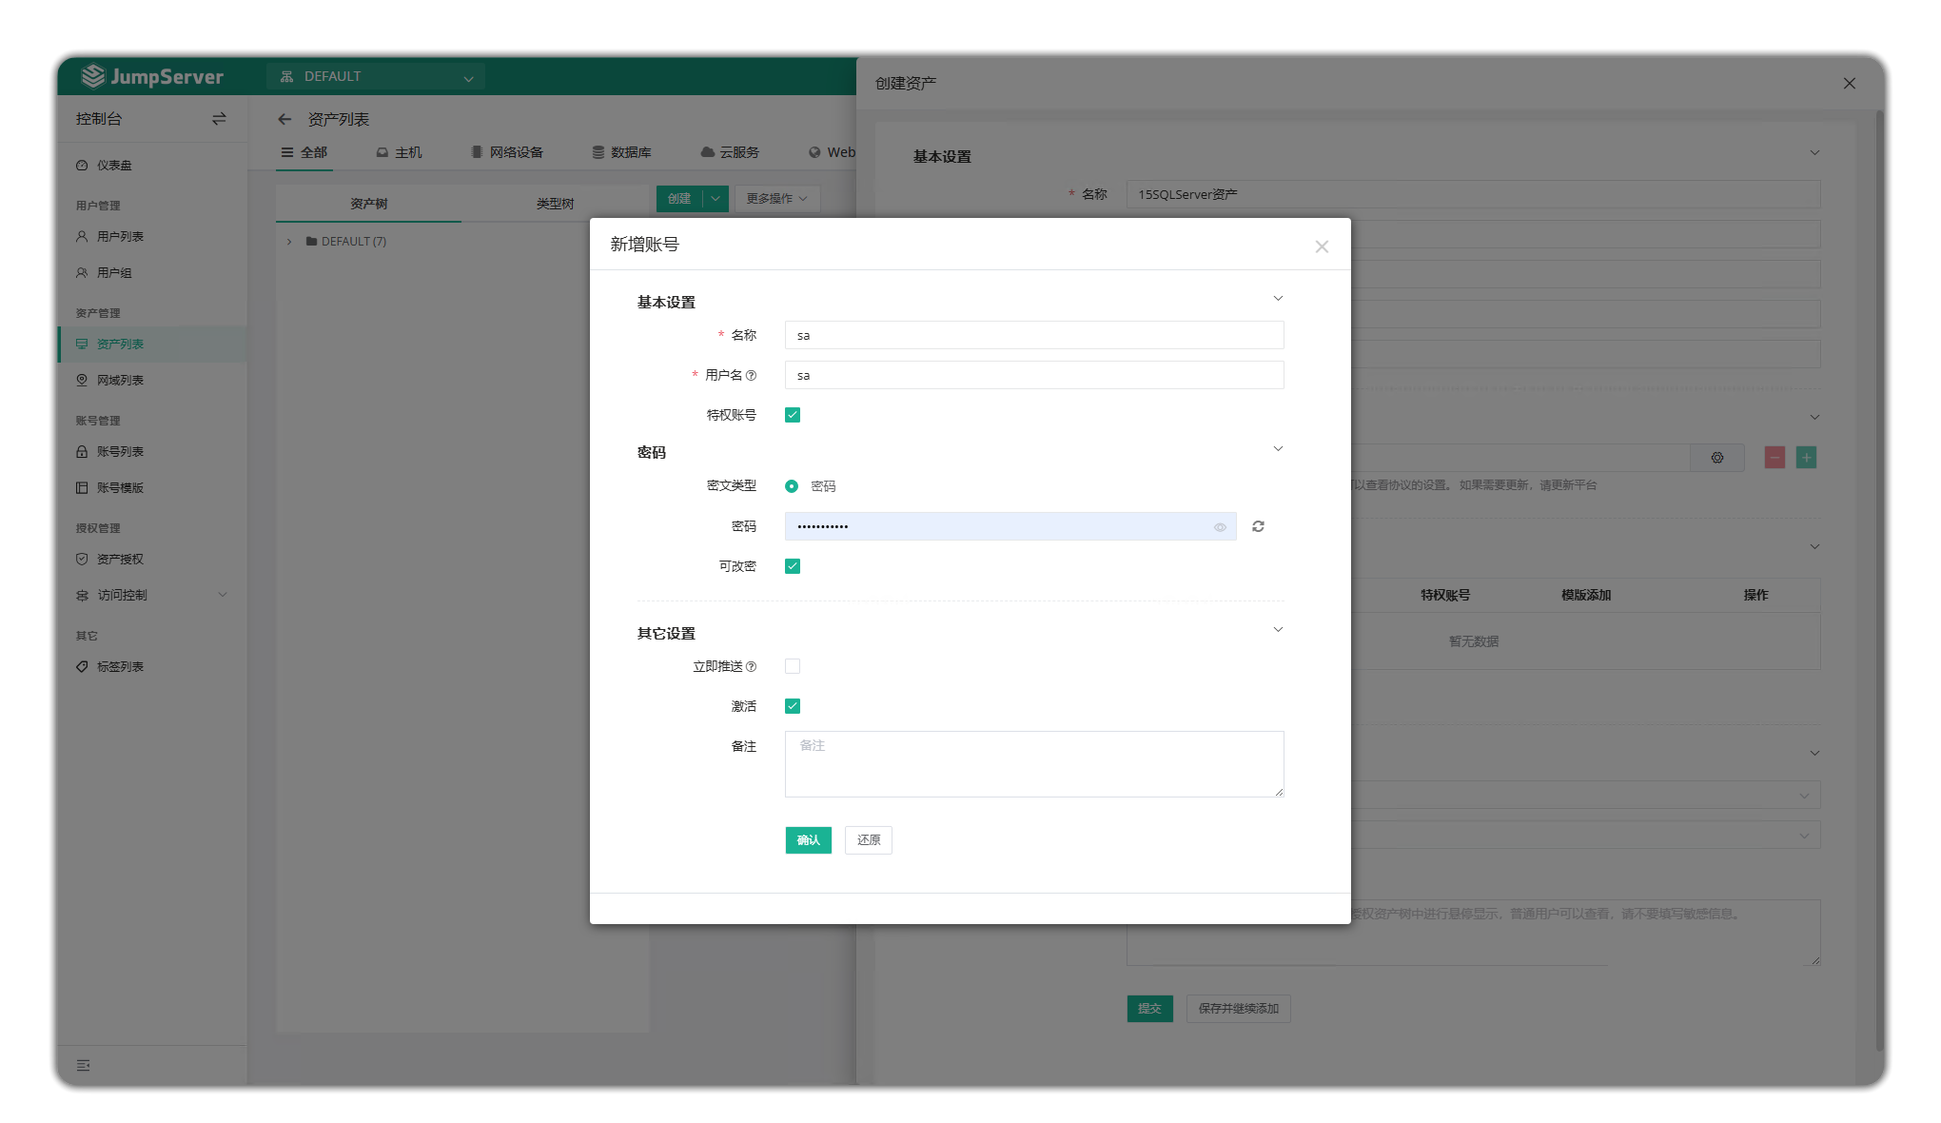Click the username help question mark icon
The image size is (1941, 1123).
pyautogui.click(x=752, y=376)
